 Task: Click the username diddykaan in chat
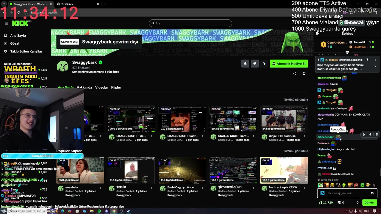tap(329, 162)
